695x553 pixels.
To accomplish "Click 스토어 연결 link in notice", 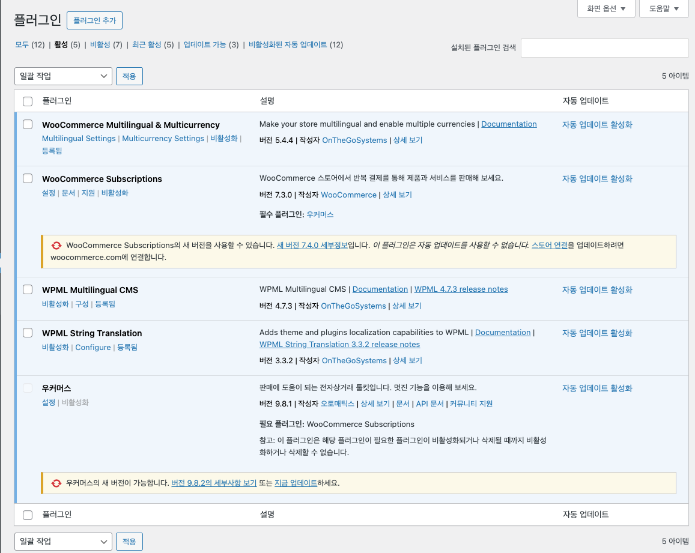I will 550,245.
